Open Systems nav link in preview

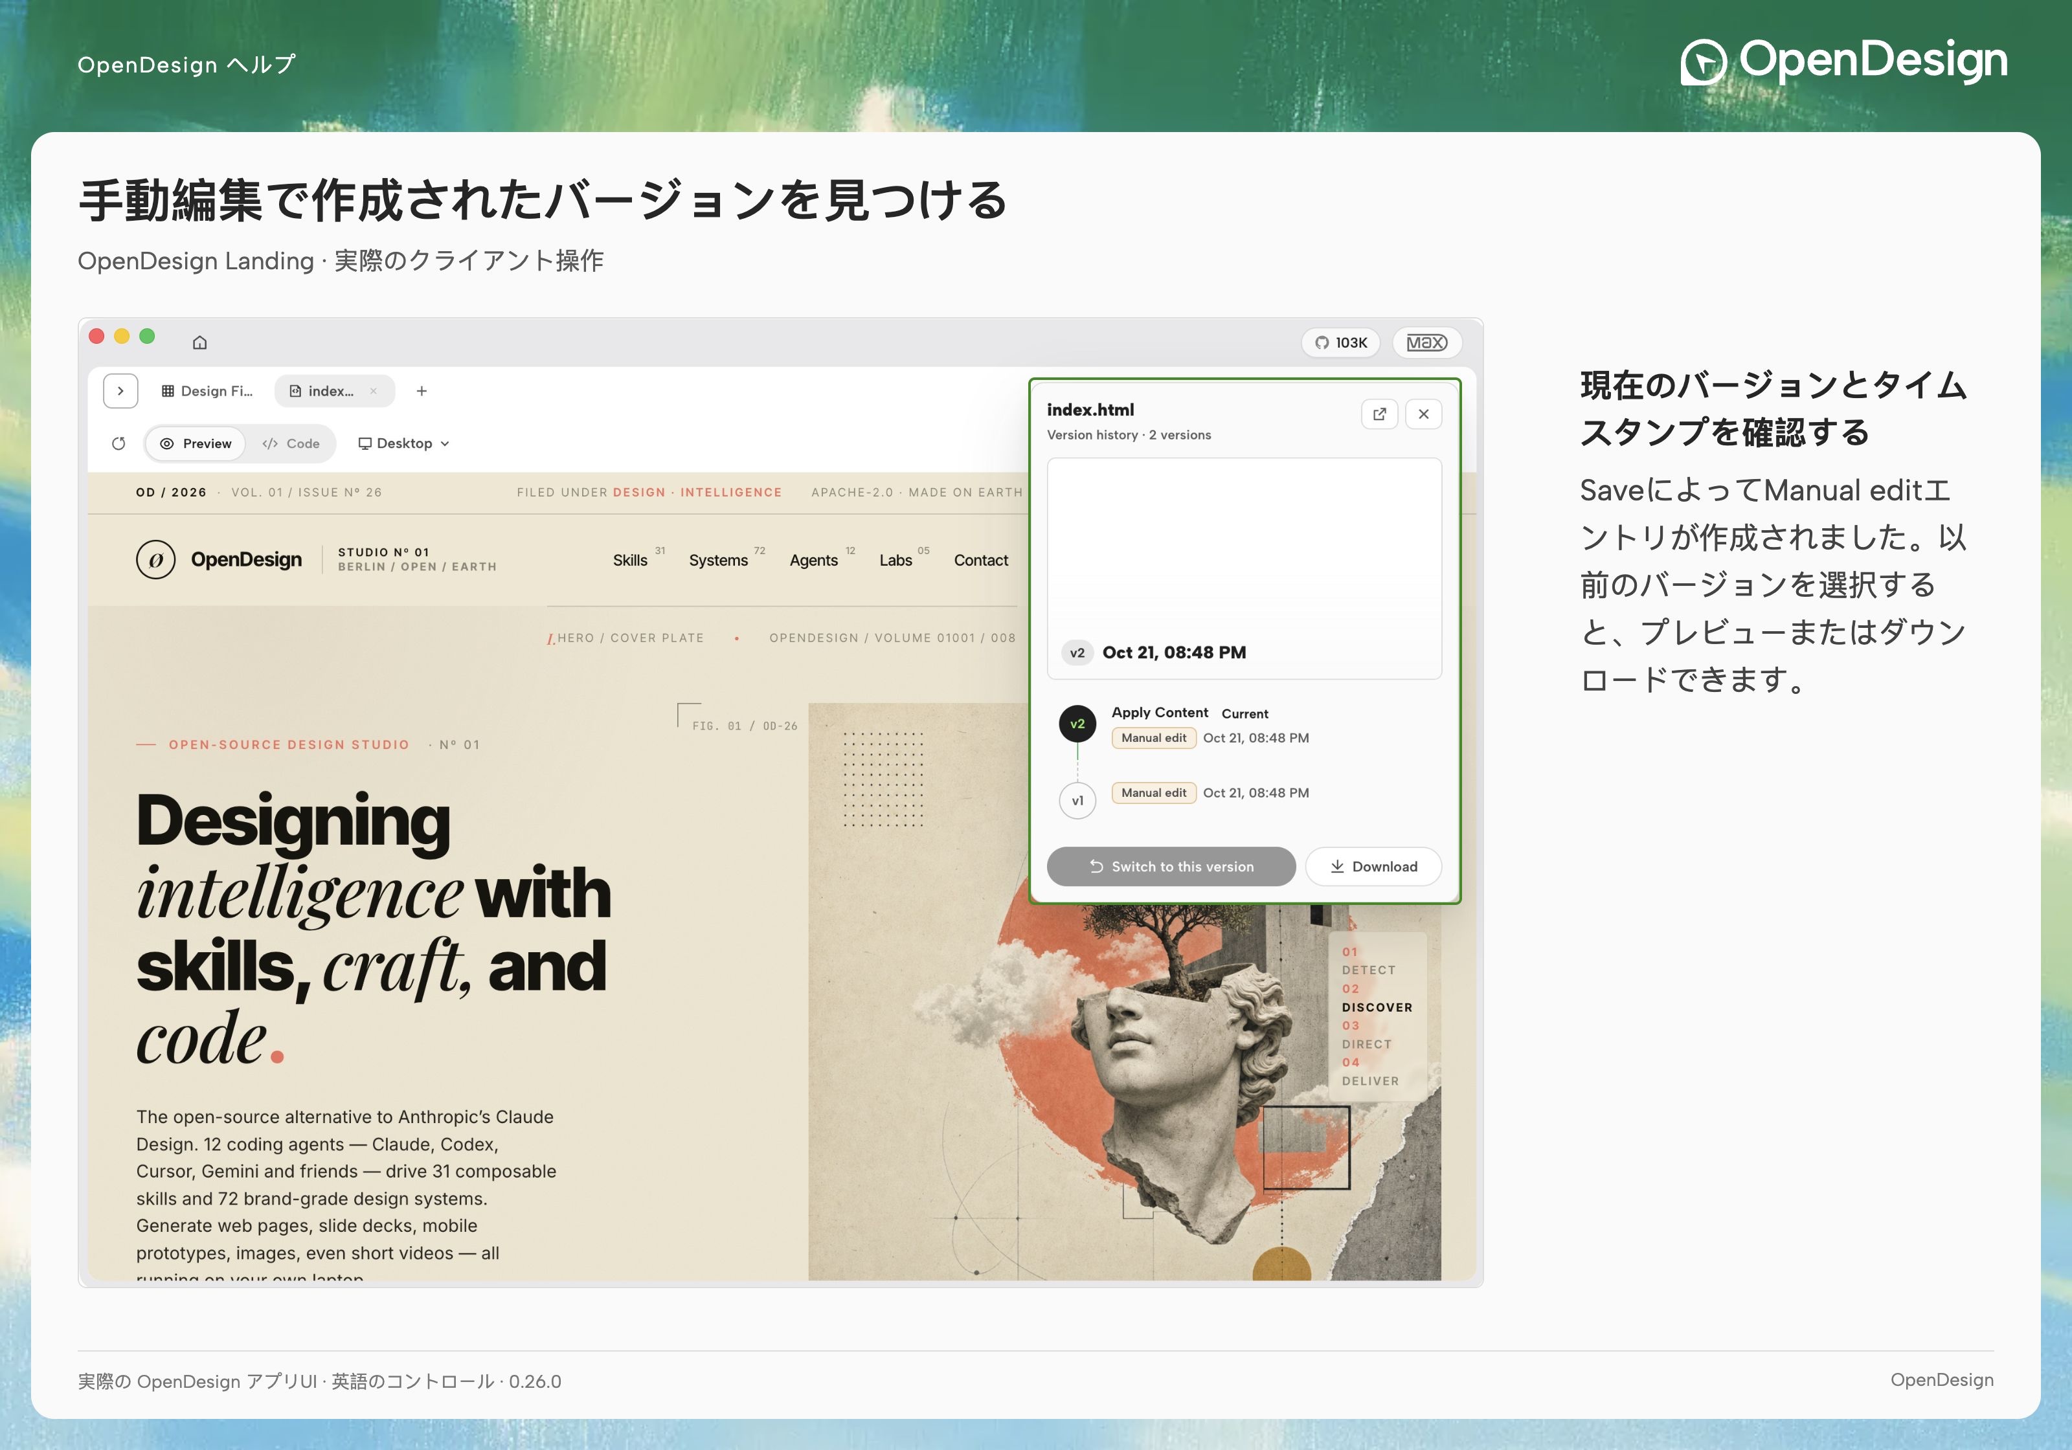coord(718,561)
